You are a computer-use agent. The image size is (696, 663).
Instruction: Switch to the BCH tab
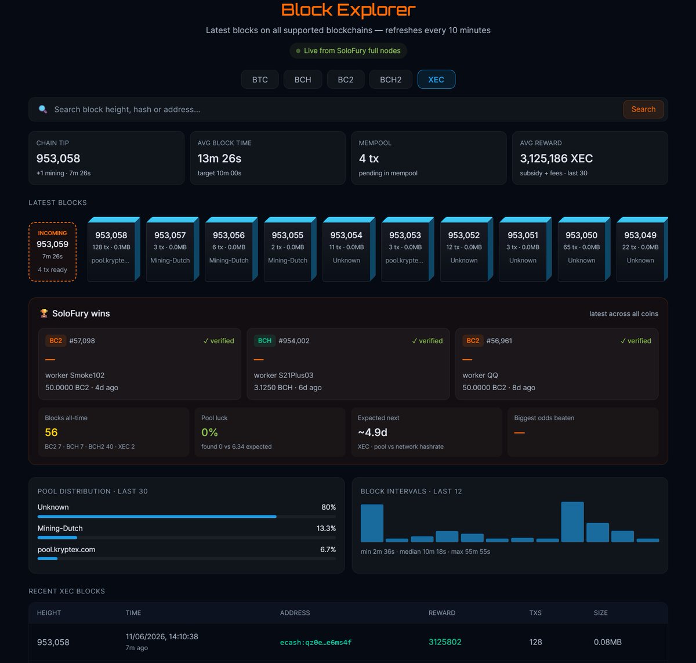point(303,80)
